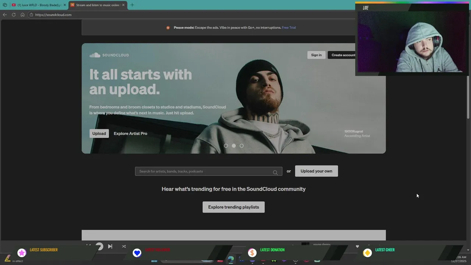Click the page vertical scrollbar thumb
Viewport: 471px width, 265px height.
[x=468, y=98]
